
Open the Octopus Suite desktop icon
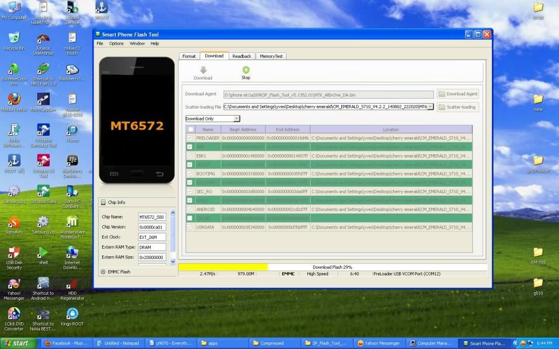coord(43,191)
